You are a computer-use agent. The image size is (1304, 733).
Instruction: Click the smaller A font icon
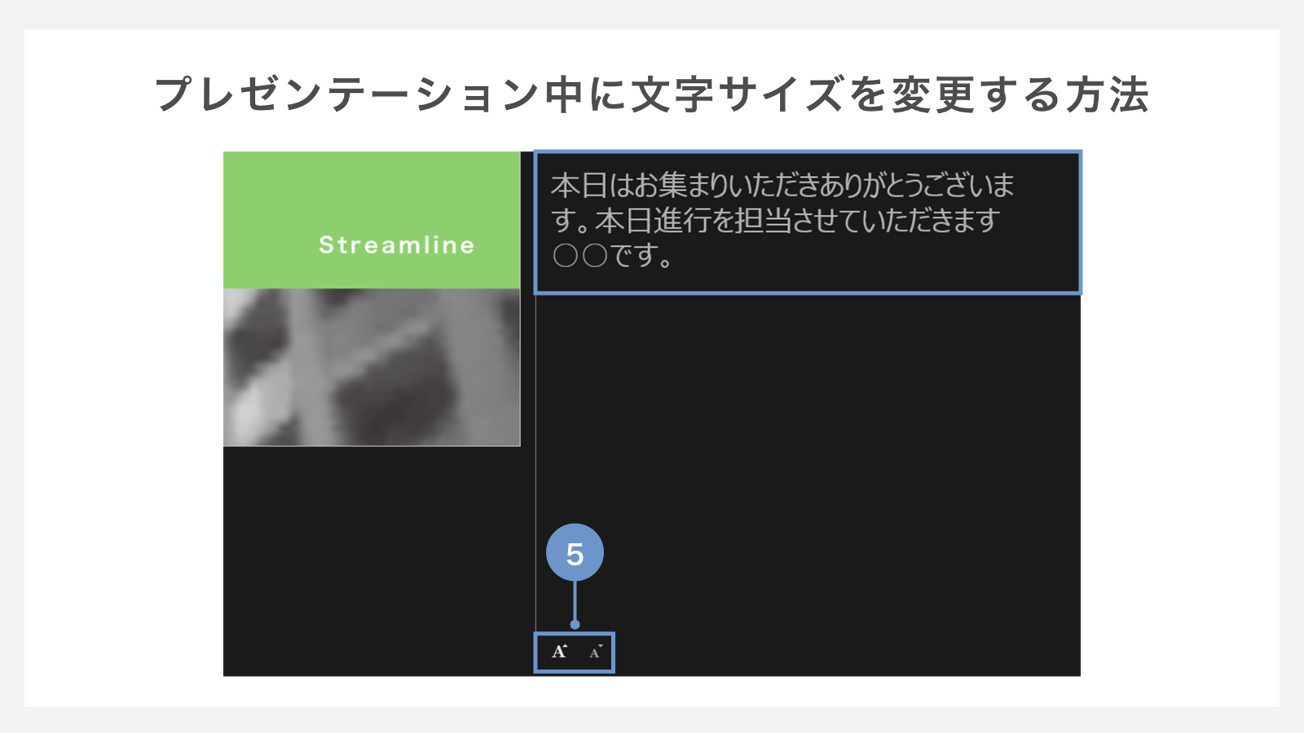coord(593,651)
